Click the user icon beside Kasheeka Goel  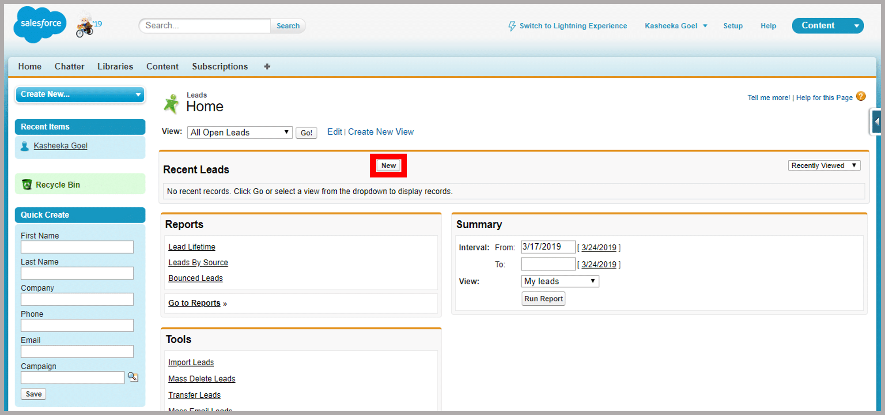click(25, 146)
